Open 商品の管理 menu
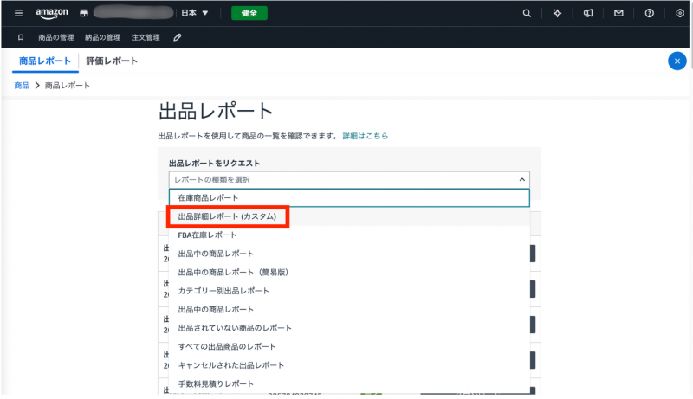The width and height of the screenshot is (693, 399). click(56, 37)
